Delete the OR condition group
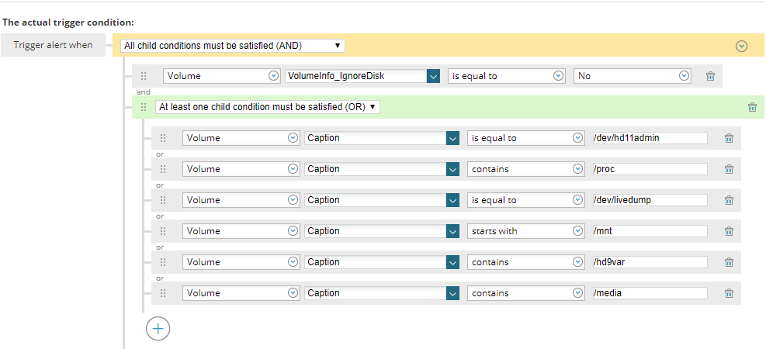The width and height of the screenshot is (766, 349). (x=751, y=107)
